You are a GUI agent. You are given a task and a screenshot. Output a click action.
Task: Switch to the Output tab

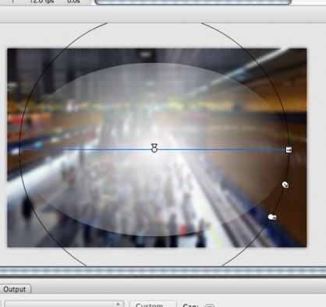tap(15, 289)
